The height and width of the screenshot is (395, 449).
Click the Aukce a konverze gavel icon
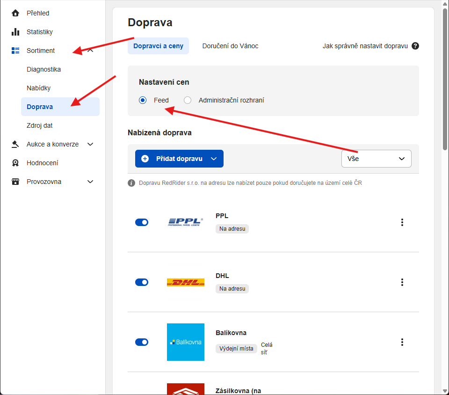tap(15, 144)
